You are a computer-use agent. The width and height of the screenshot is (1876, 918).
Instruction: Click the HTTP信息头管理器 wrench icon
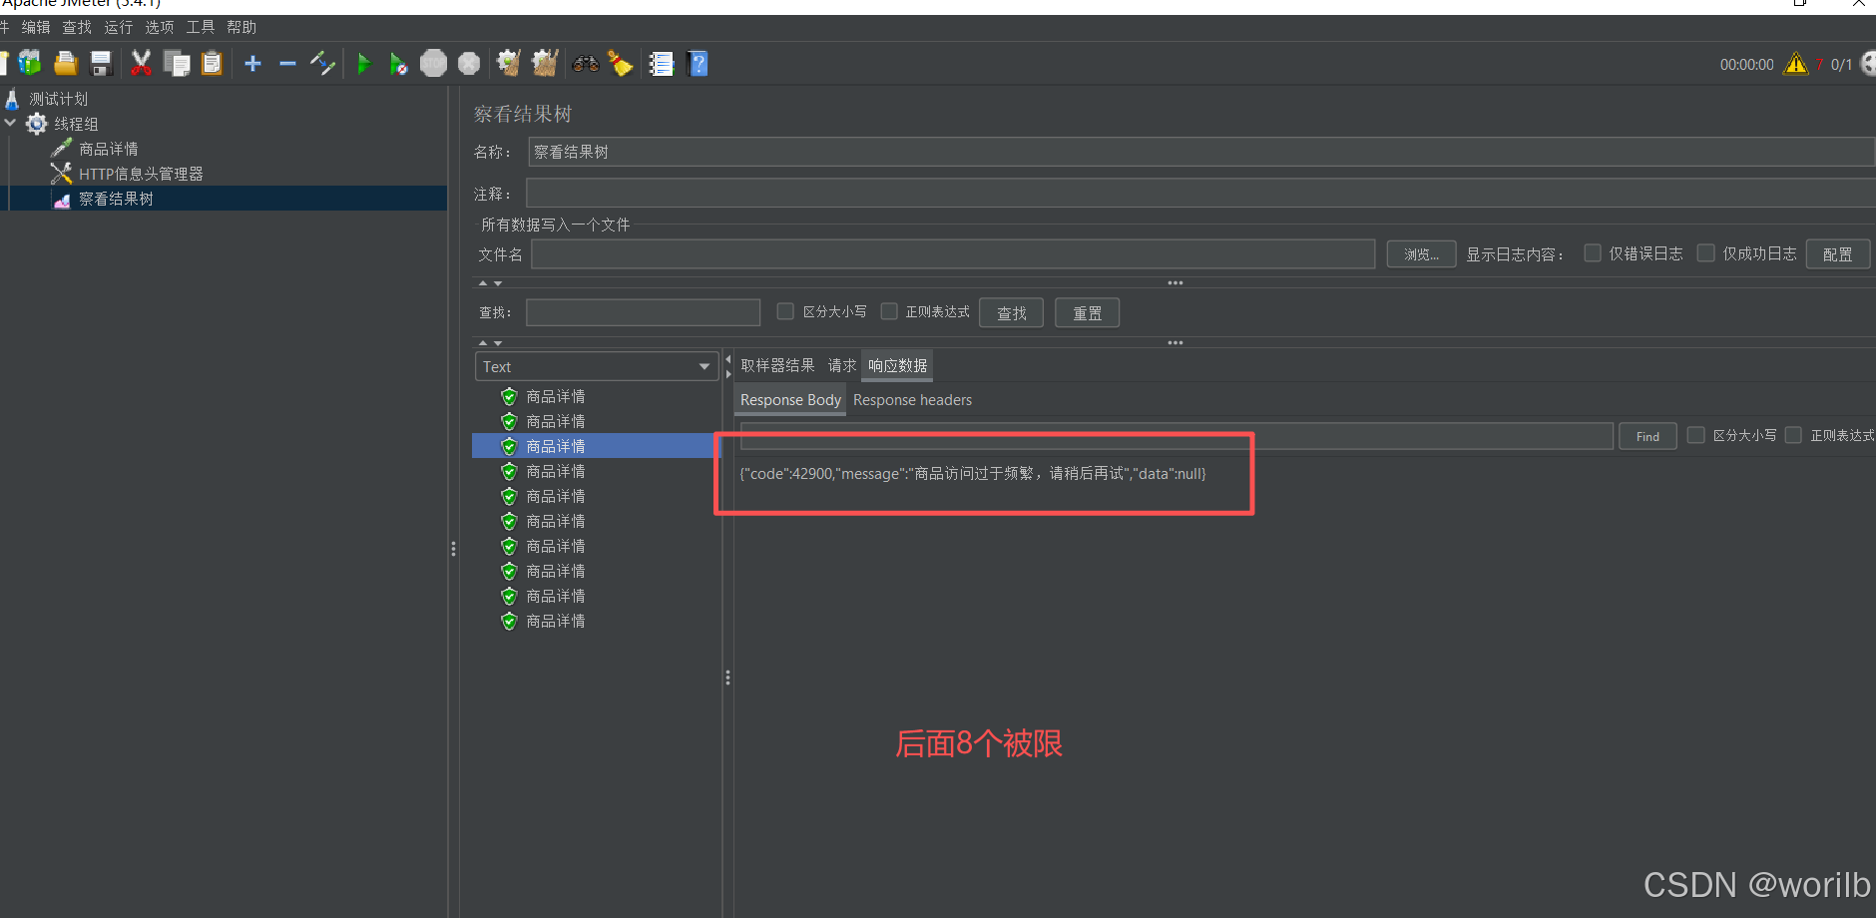(61, 174)
